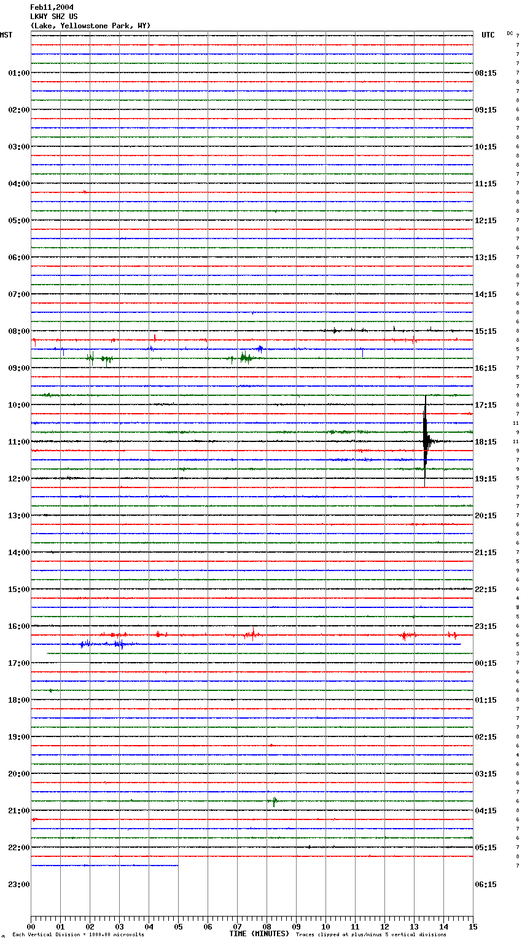
Task: Click the 09:15 UTC time label
Action: (486, 110)
